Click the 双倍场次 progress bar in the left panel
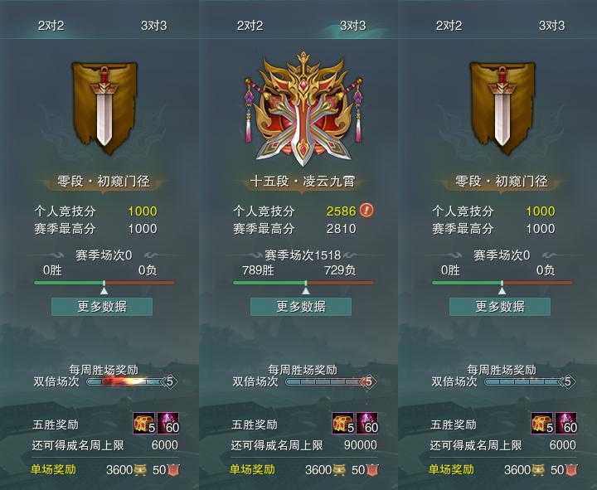The height and width of the screenshot is (490, 597). pos(126,381)
